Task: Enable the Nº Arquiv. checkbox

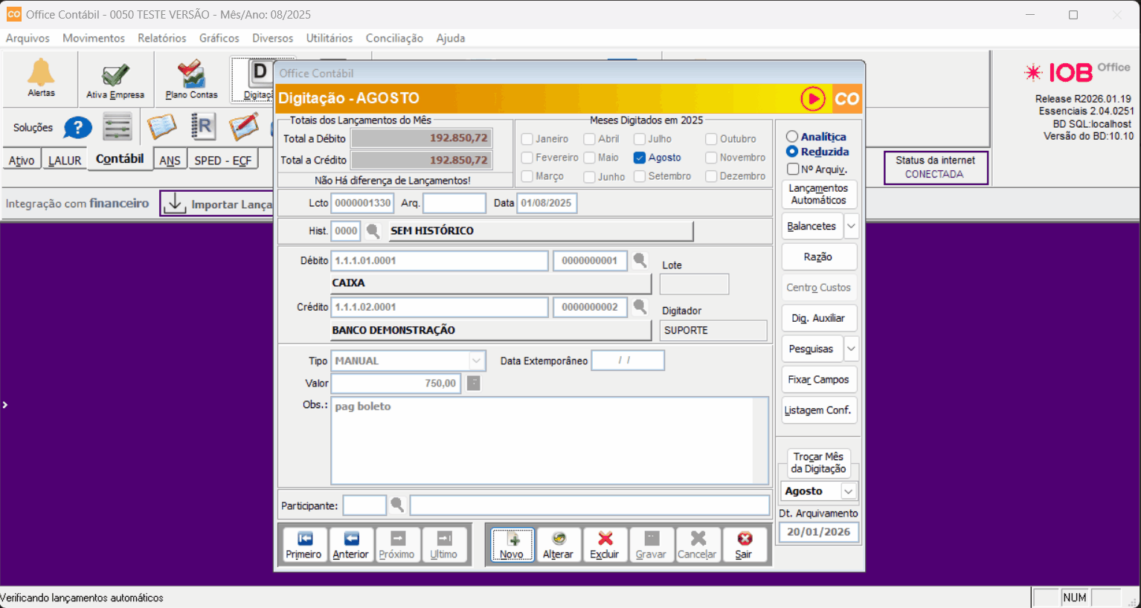Action: 793,169
